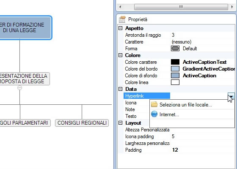
Task: Collapse the Data category
Action: tap(120, 89)
